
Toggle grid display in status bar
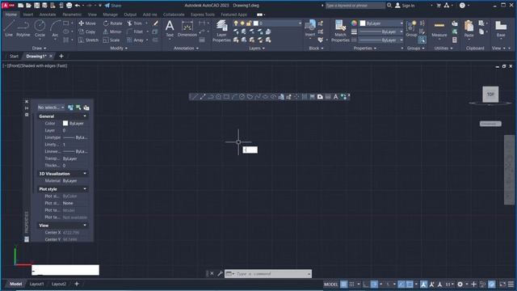(343, 284)
